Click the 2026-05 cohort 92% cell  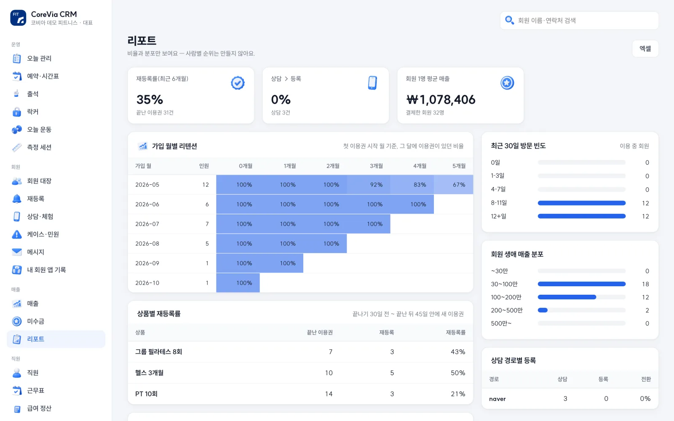click(x=369, y=185)
